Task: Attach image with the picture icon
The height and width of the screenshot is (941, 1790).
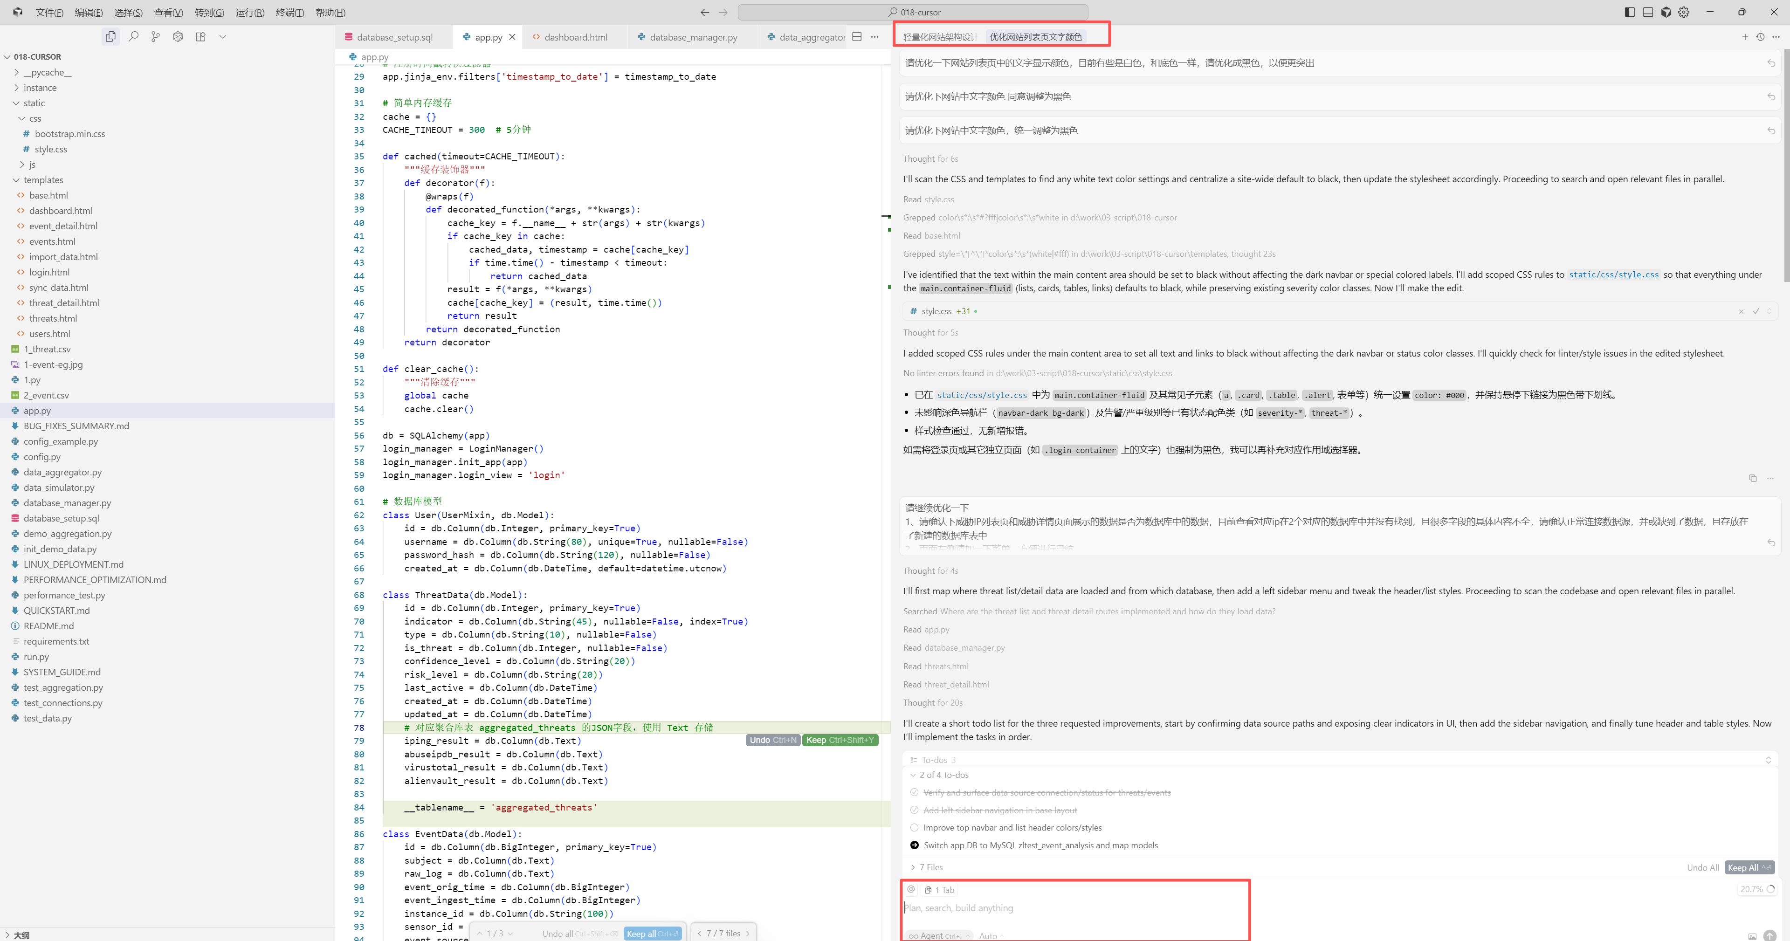Action: point(1753,936)
